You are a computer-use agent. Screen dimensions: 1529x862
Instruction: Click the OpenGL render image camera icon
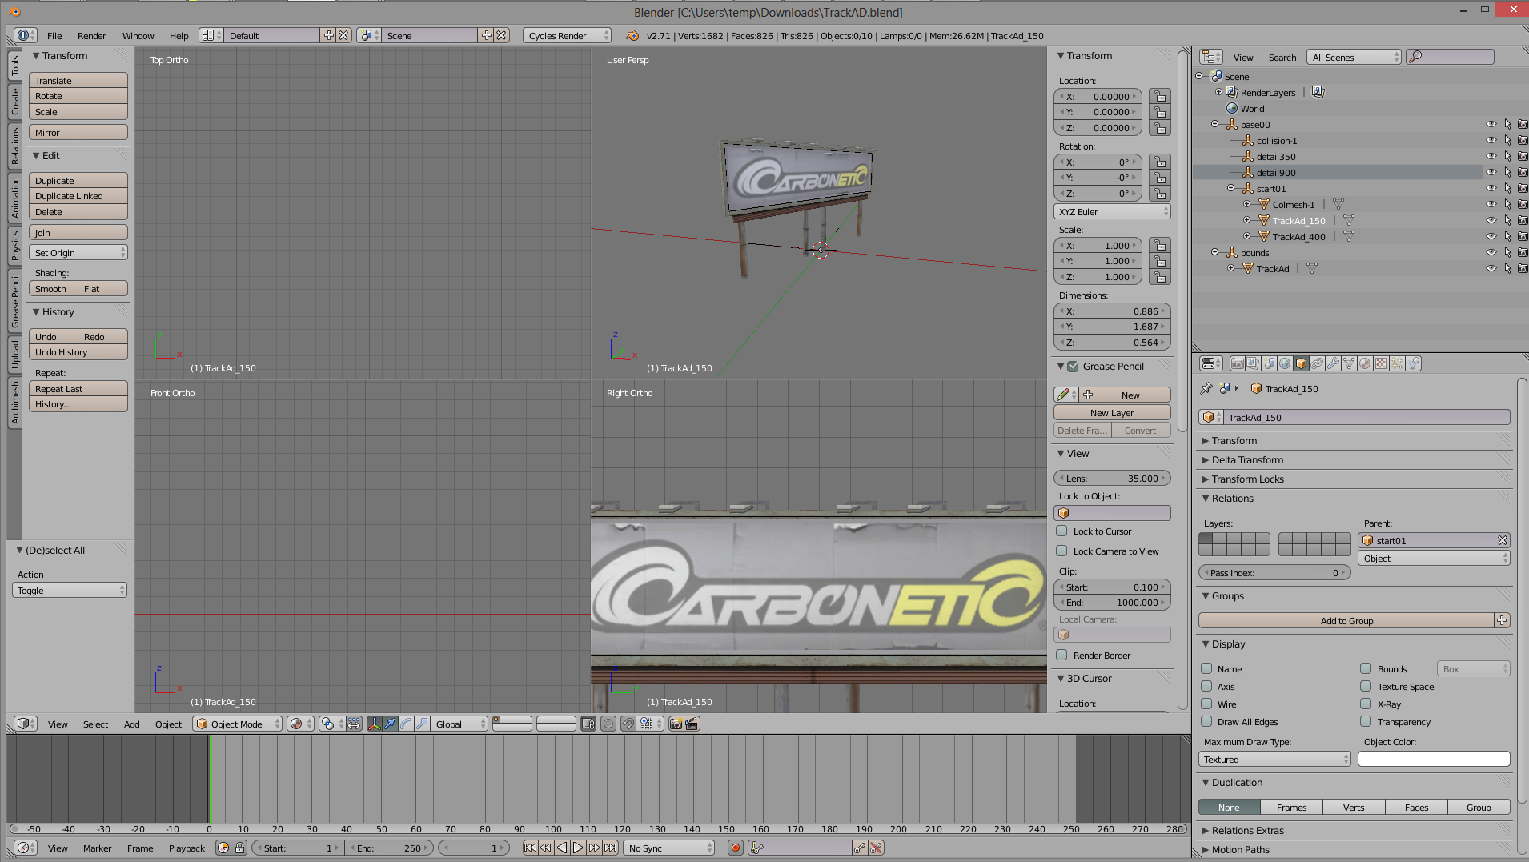coord(676,724)
